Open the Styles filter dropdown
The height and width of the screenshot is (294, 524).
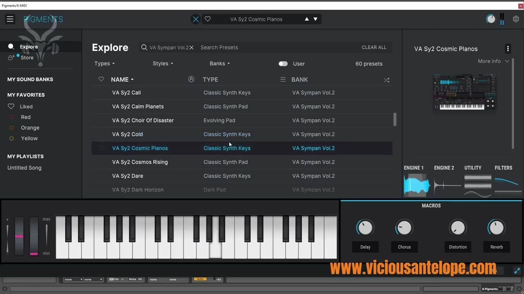click(163, 64)
